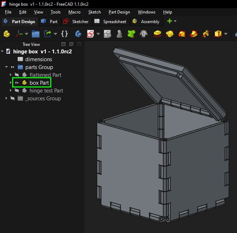Viewport: 237px width, 233px height.
Task: Open the Tools menu
Action: (56, 12)
